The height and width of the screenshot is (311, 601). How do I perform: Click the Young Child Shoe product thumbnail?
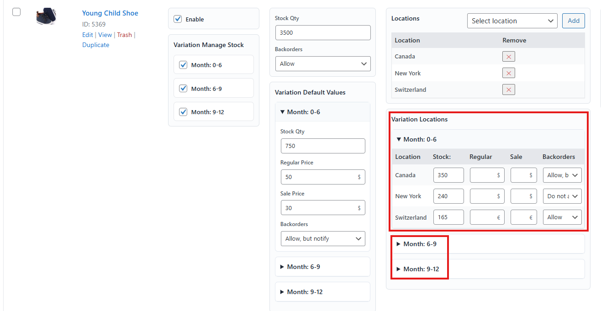click(46, 16)
